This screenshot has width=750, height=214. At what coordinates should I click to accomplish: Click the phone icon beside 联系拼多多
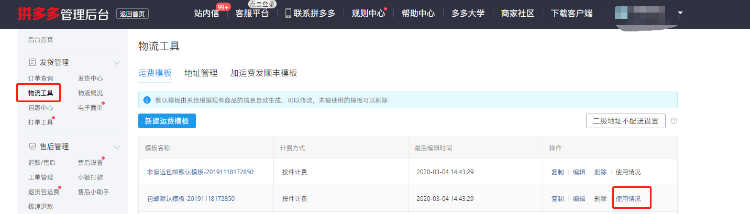(x=288, y=13)
